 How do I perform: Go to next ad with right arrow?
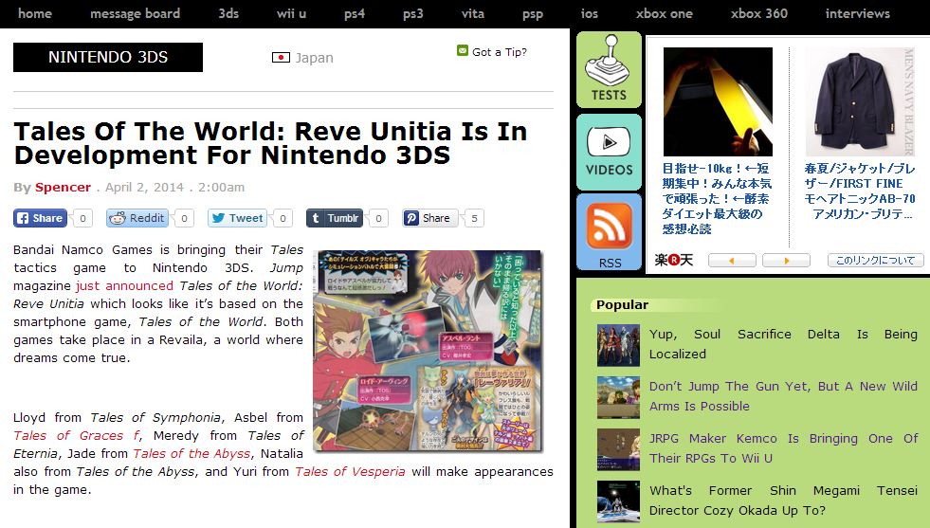pos(786,260)
